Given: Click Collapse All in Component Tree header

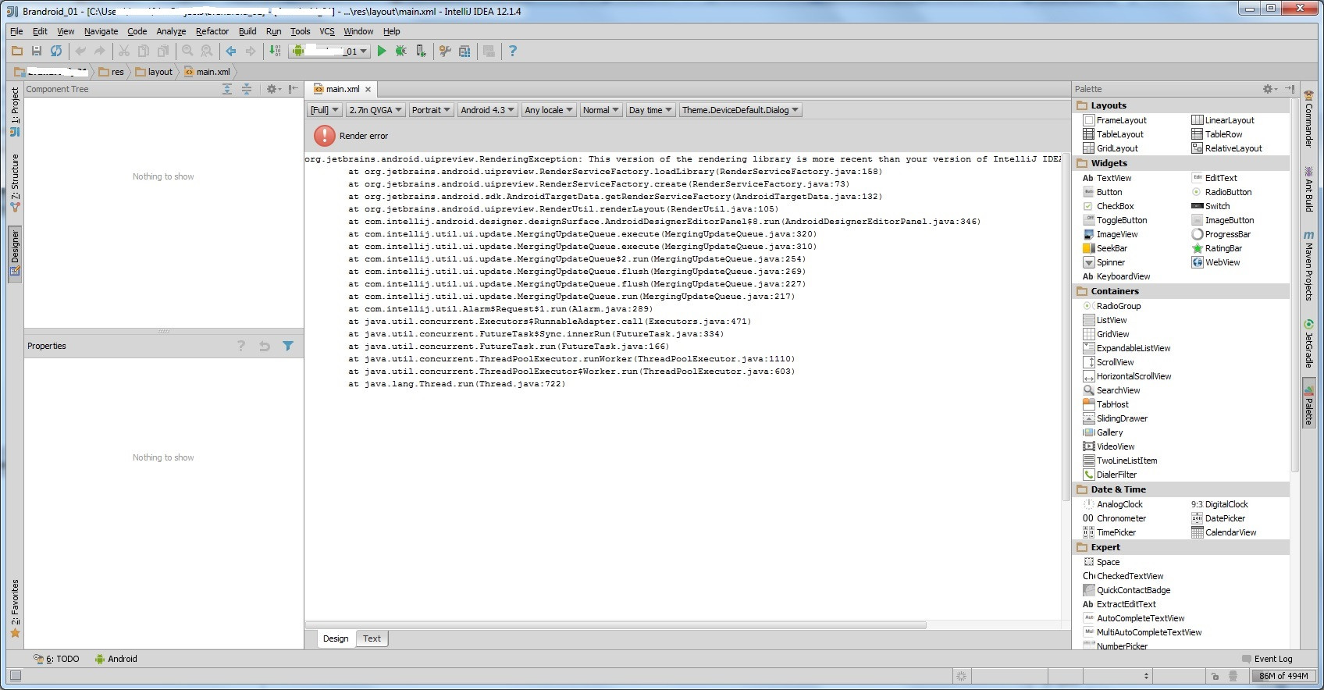Looking at the screenshot, I should point(247,89).
